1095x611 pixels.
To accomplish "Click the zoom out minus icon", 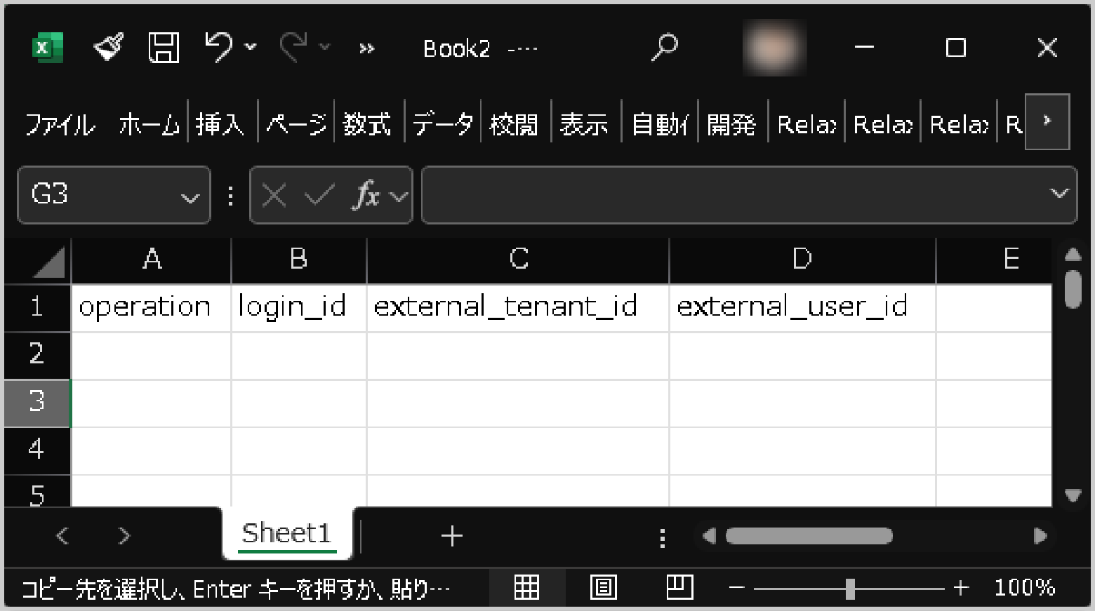I will pos(736,588).
